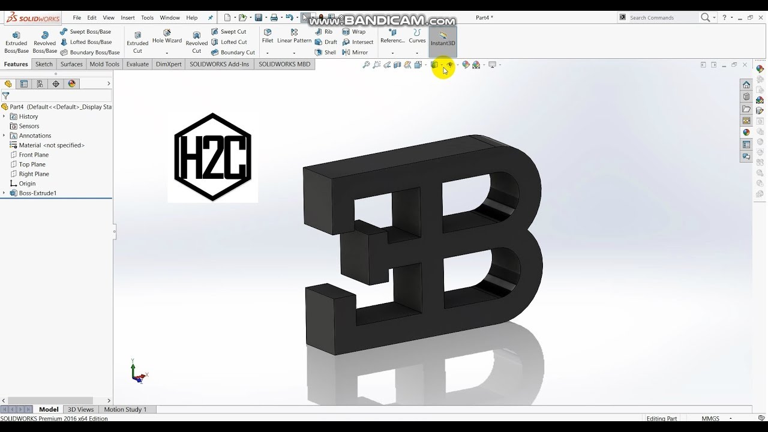Click the Undo icon
Viewport: 768px width, 432px height.
pos(290,18)
